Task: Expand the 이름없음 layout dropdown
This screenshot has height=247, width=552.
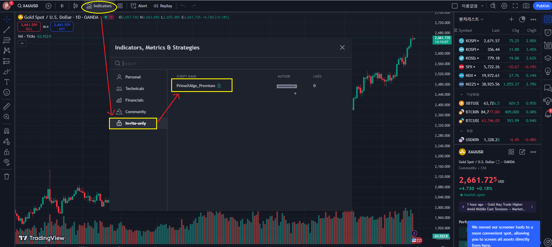Action: pyautogui.click(x=472, y=6)
